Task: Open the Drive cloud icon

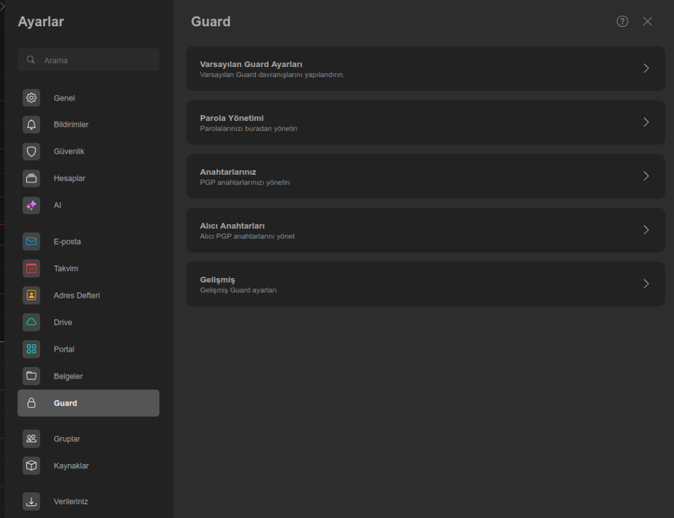Action: click(31, 322)
